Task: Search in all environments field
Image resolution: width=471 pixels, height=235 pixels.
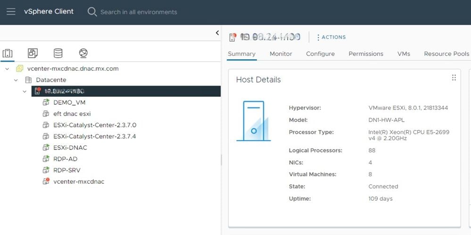Action: point(139,12)
